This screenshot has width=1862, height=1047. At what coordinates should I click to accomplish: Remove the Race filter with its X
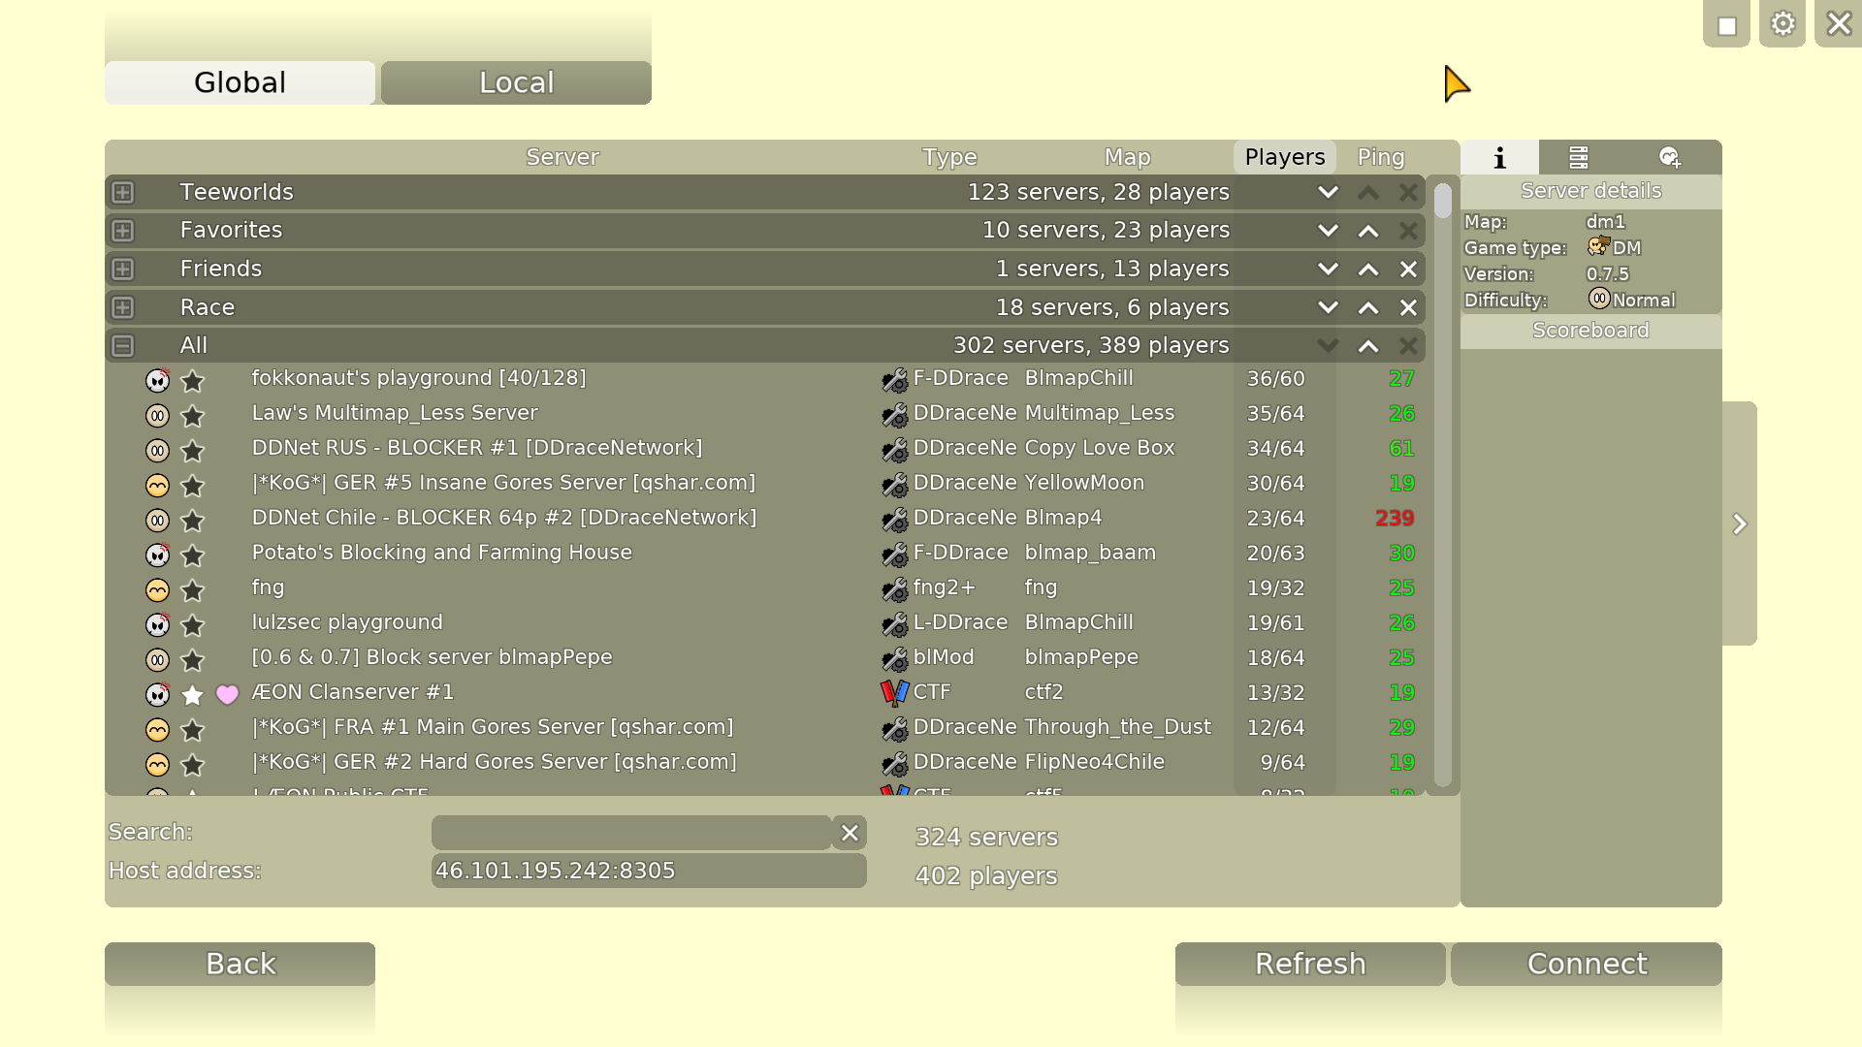click(x=1408, y=308)
